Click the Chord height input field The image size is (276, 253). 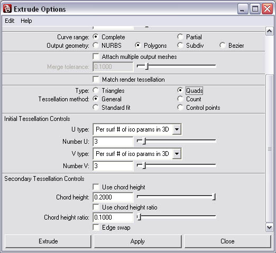click(x=113, y=197)
